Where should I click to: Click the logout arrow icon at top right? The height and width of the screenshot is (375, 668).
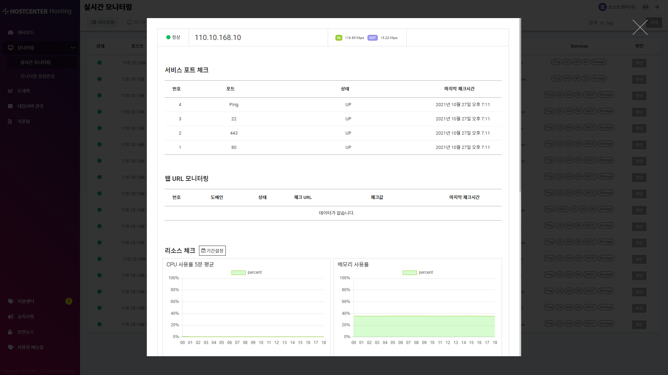pyautogui.click(x=657, y=7)
